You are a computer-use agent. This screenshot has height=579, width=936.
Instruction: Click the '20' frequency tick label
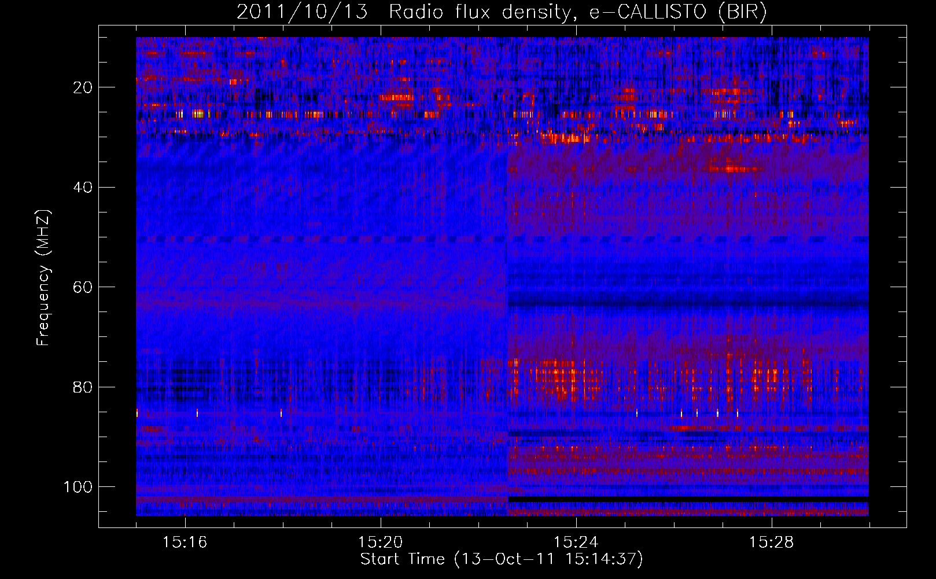pos(83,87)
